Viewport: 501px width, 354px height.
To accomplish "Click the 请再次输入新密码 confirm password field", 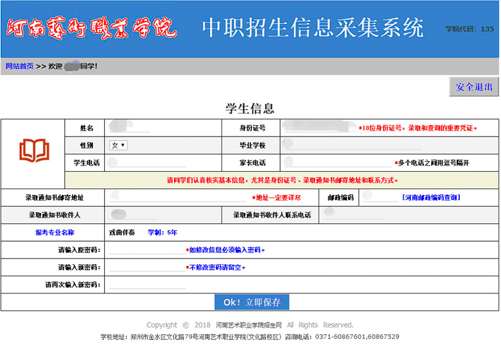I will click(x=147, y=284).
